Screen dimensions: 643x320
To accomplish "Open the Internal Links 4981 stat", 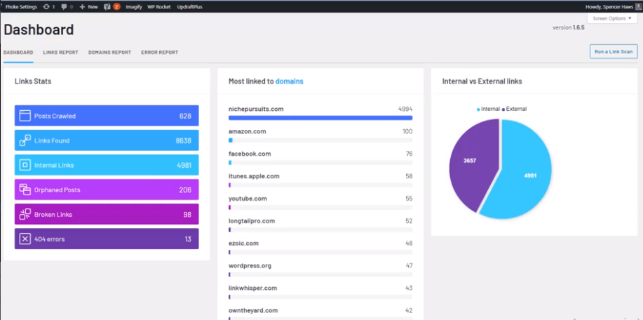I will tap(107, 165).
